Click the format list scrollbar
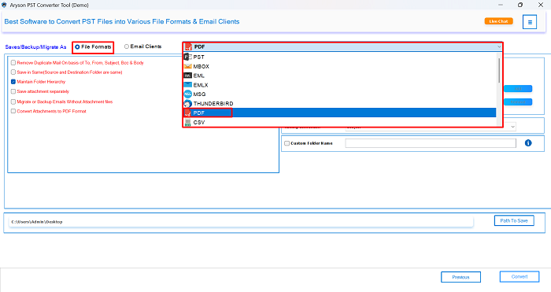The width and height of the screenshot is (551, 292). (498, 70)
